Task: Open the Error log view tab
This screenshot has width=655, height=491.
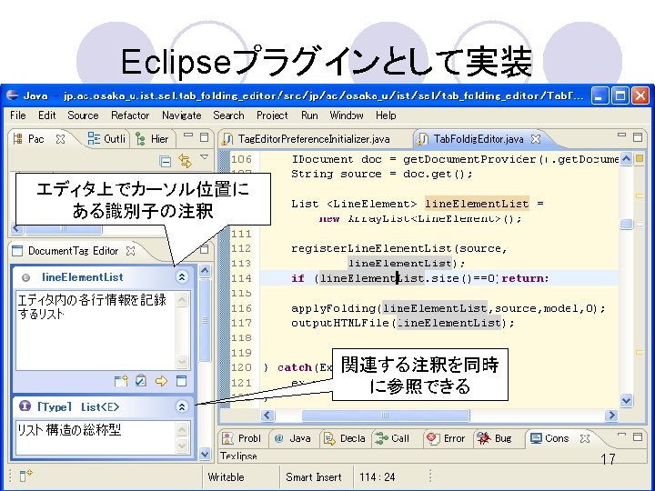Action: [x=445, y=438]
